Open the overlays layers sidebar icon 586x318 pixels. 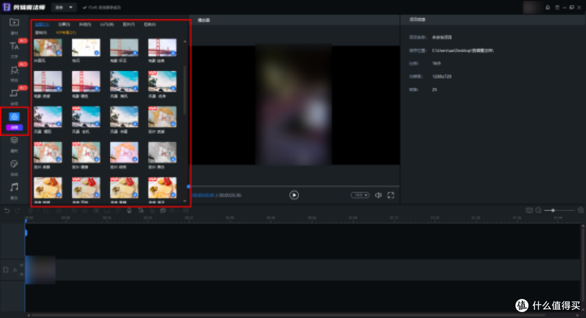click(x=14, y=140)
